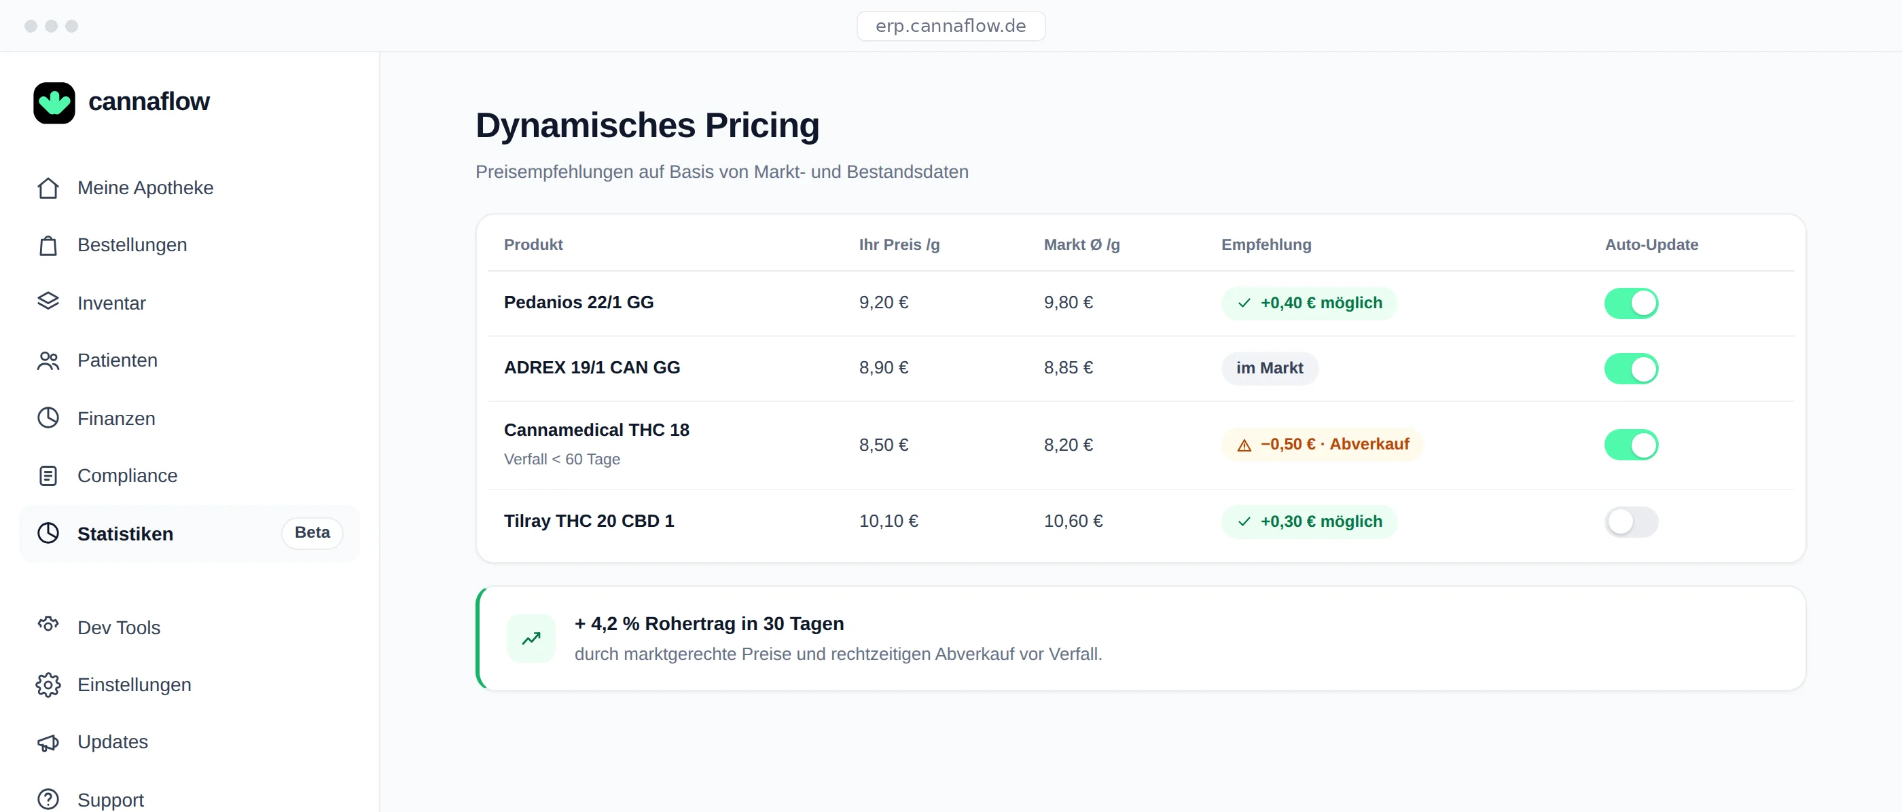This screenshot has height=812, width=1902.
Task: Go to Einstellungen
Action: [x=189, y=684]
